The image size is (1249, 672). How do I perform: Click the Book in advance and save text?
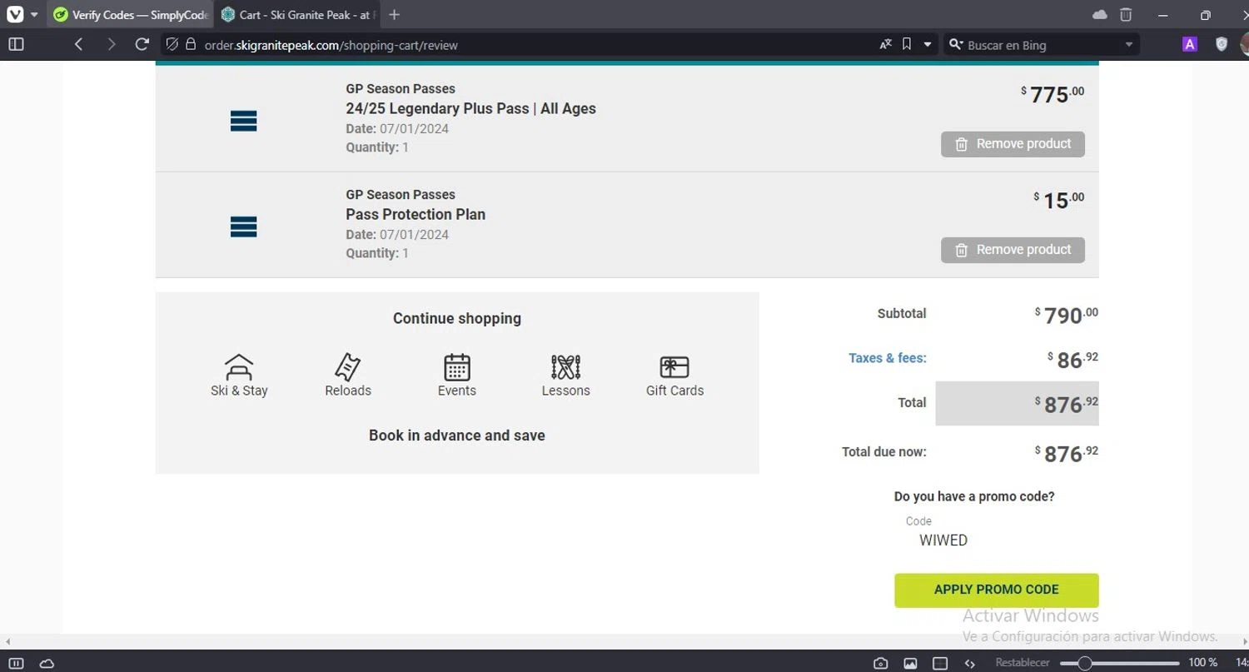click(x=457, y=436)
